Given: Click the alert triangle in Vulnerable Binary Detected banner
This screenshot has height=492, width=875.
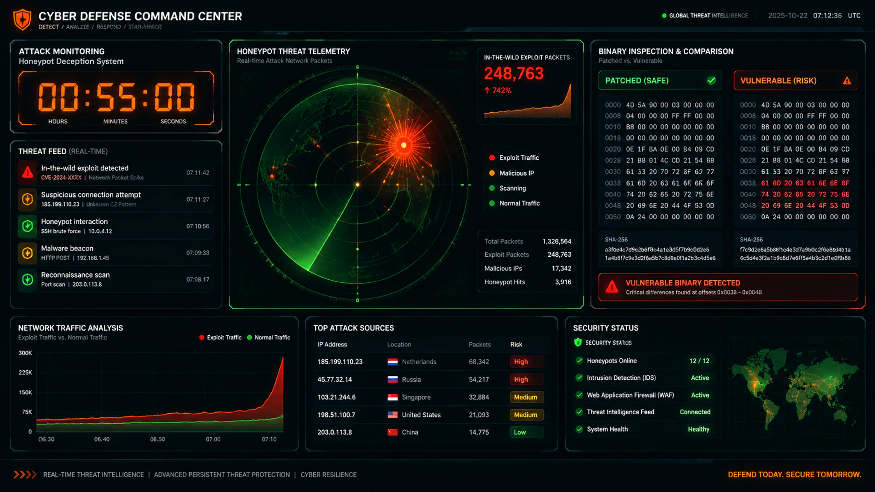Looking at the screenshot, I should 612,287.
